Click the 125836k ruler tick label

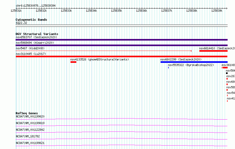(142, 11)
